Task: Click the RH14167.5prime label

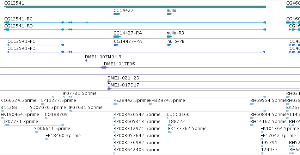Action: [x=268, y=122]
